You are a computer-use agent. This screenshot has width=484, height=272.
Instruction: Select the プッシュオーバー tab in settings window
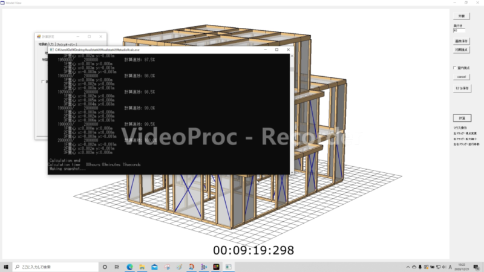[67, 44]
